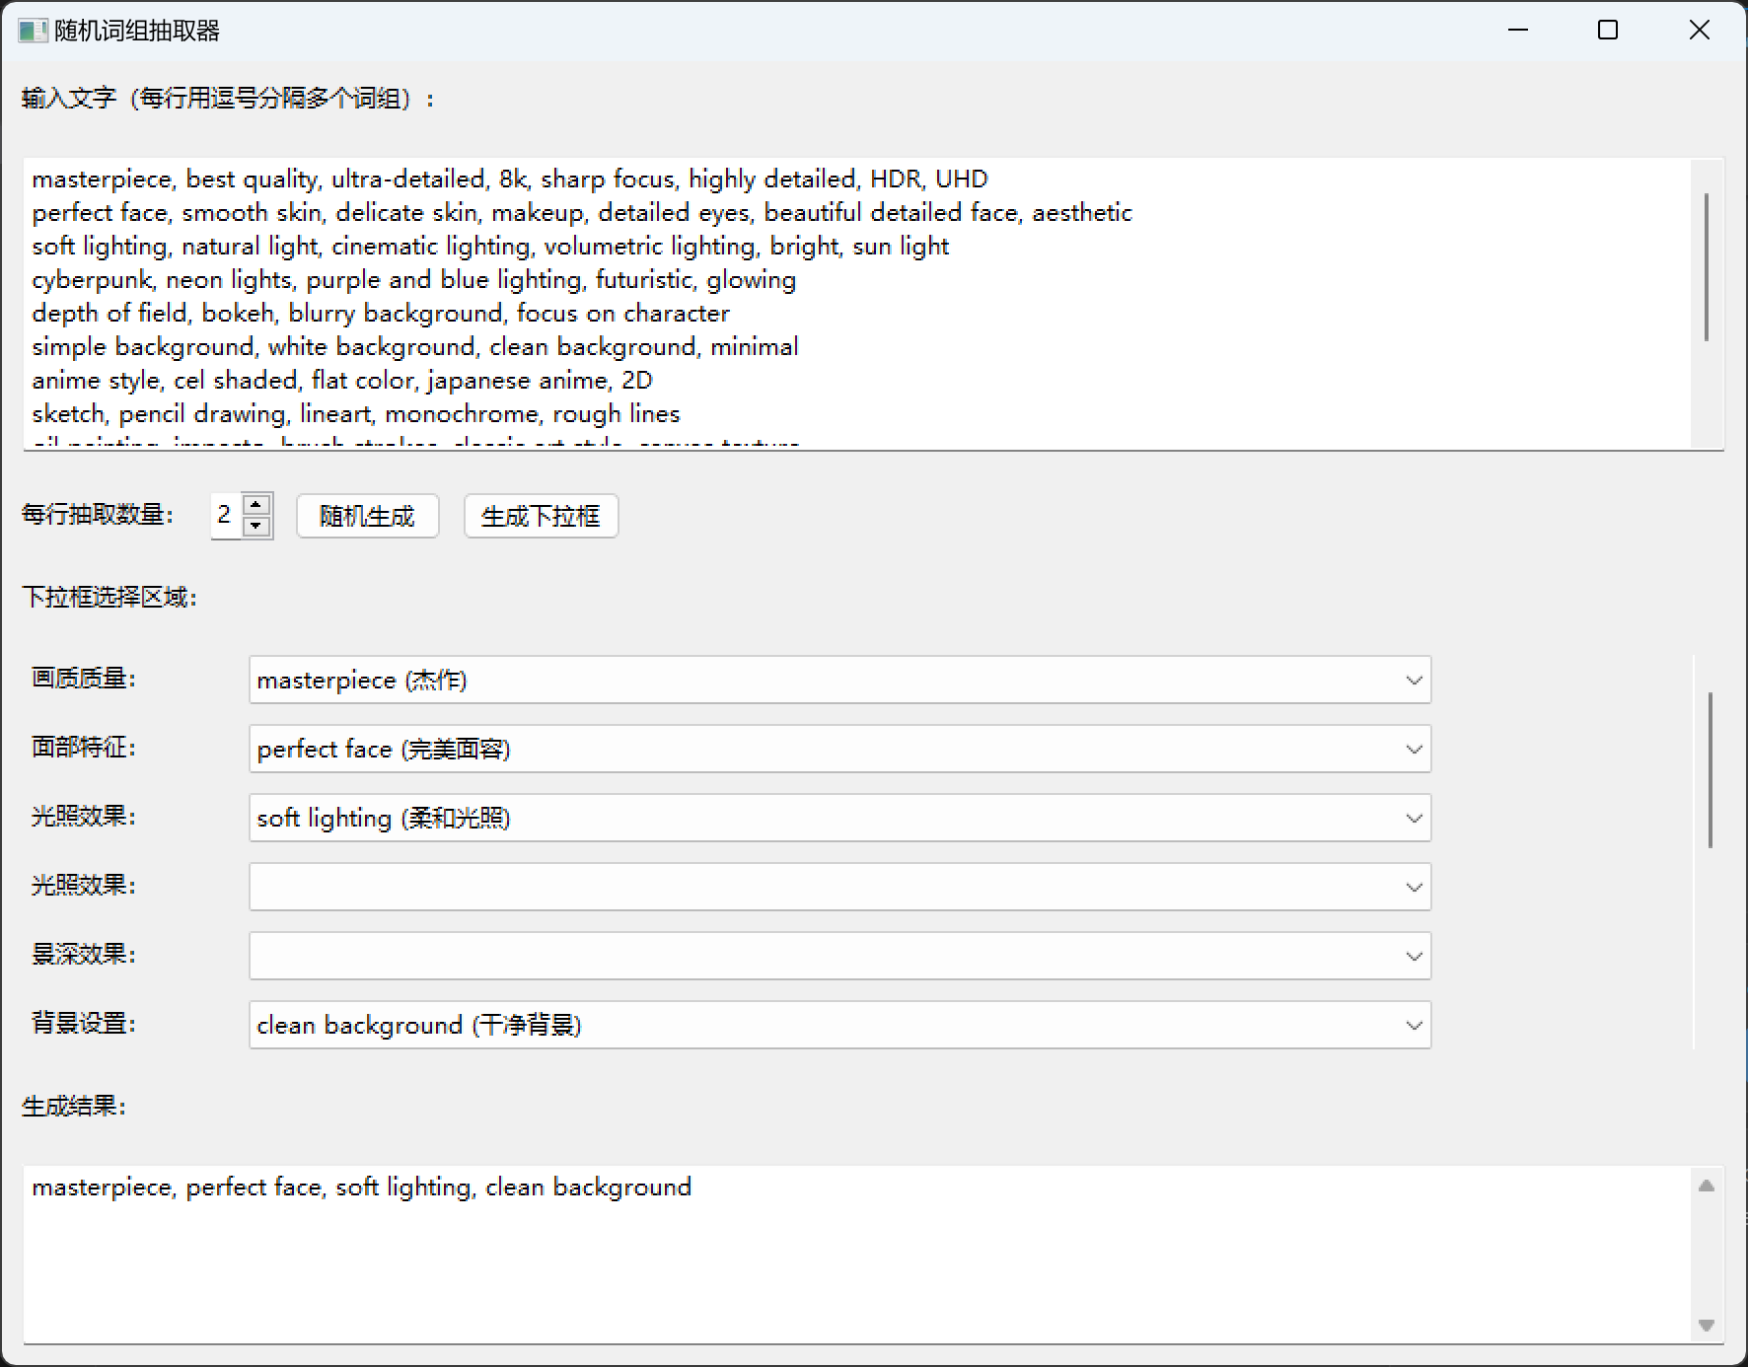1748x1367 pixels.
Task: Click the result box scroll-up arrow
Action: 1707,1186
